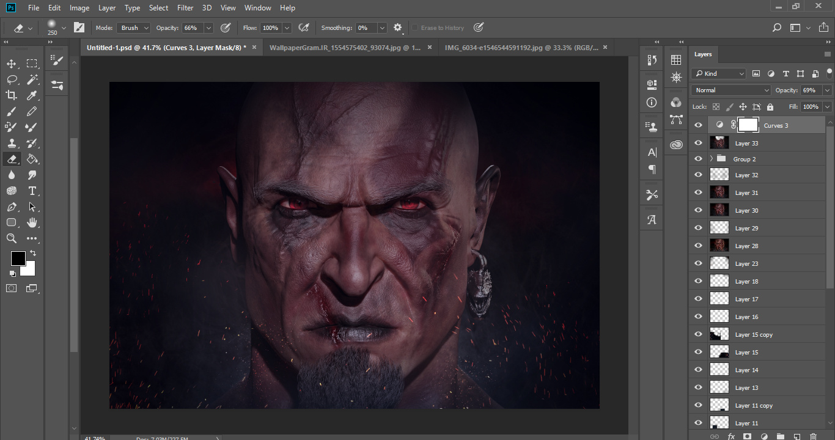Select the Eyedropper tool
The width and height of the screenshot is (835, 440).
click(32, 95)
